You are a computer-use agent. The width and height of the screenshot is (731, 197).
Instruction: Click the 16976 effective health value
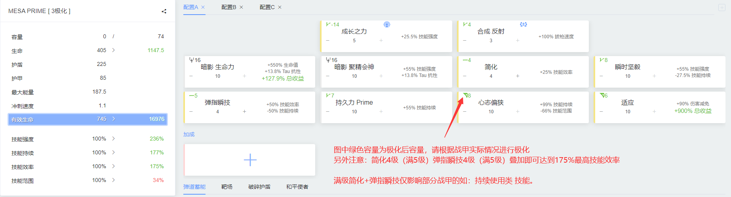coord(156,119)
